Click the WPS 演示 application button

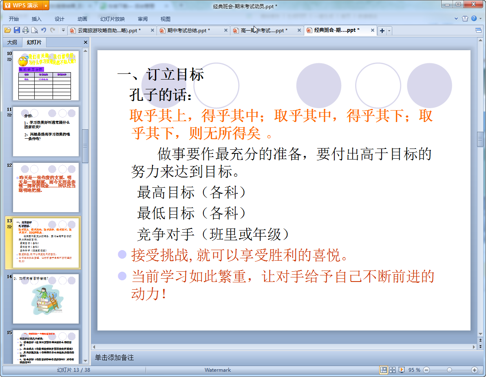(22, 5)
